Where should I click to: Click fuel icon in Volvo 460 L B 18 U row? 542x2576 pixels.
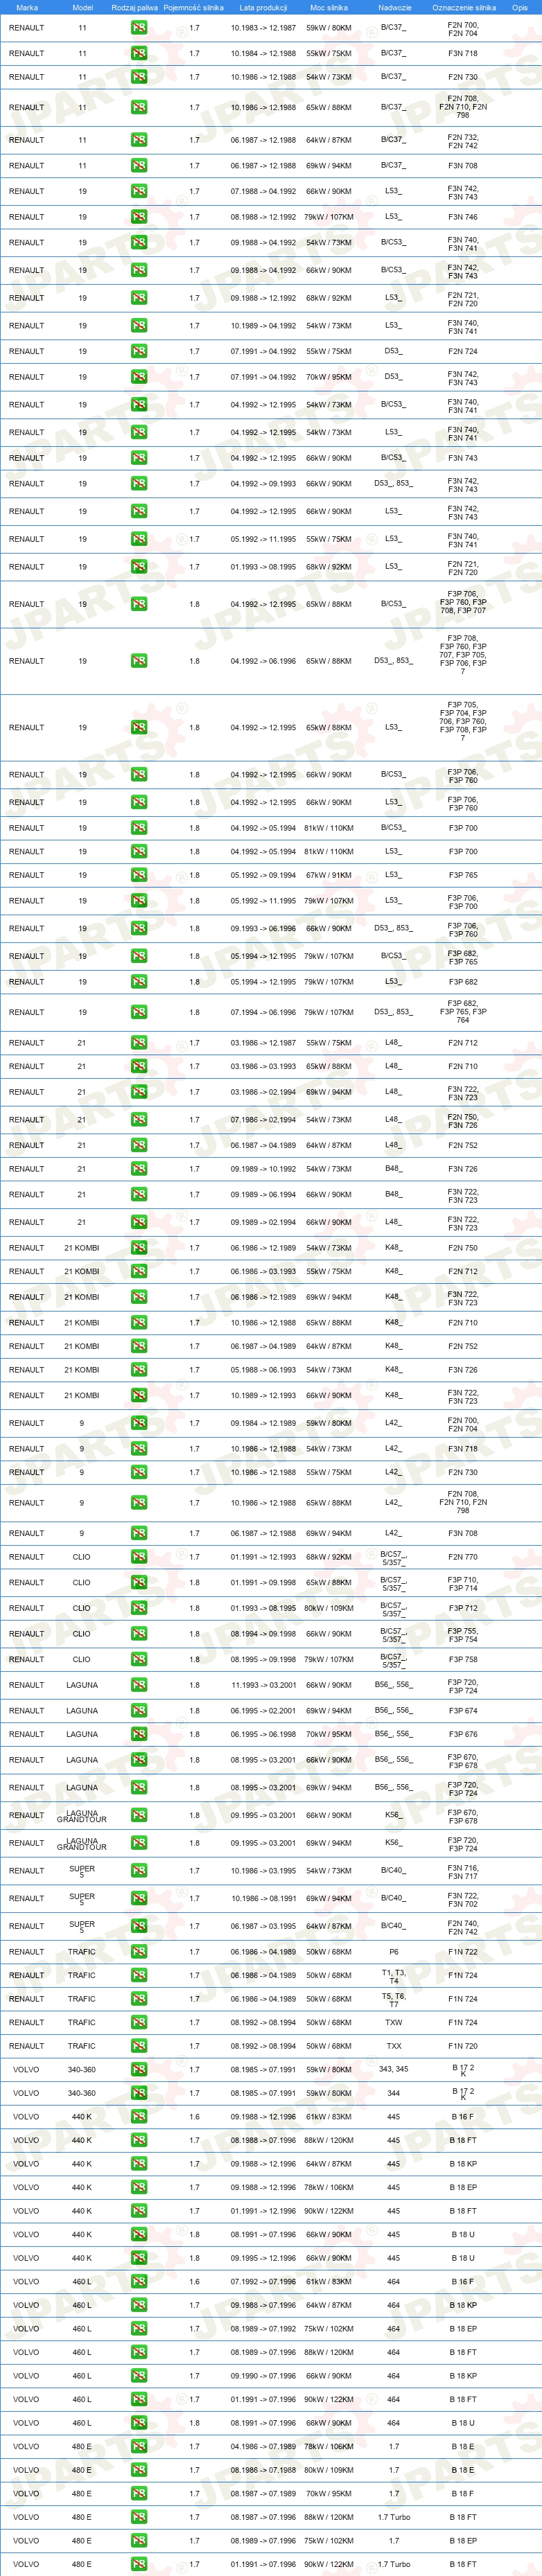pyautogui.click(x=139, y=2423)
